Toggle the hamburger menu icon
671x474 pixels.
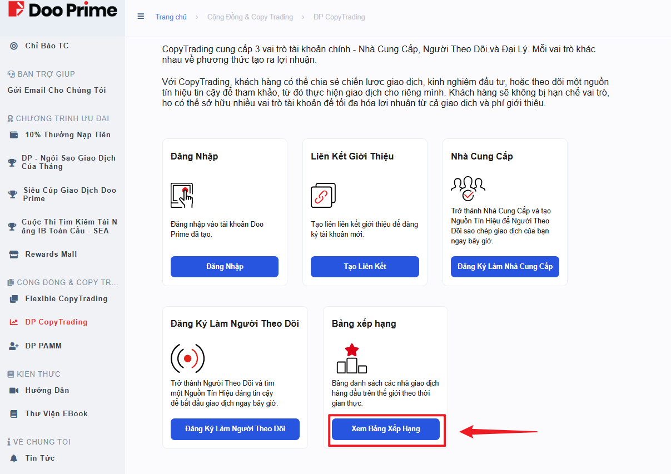[x=141, y=17]
